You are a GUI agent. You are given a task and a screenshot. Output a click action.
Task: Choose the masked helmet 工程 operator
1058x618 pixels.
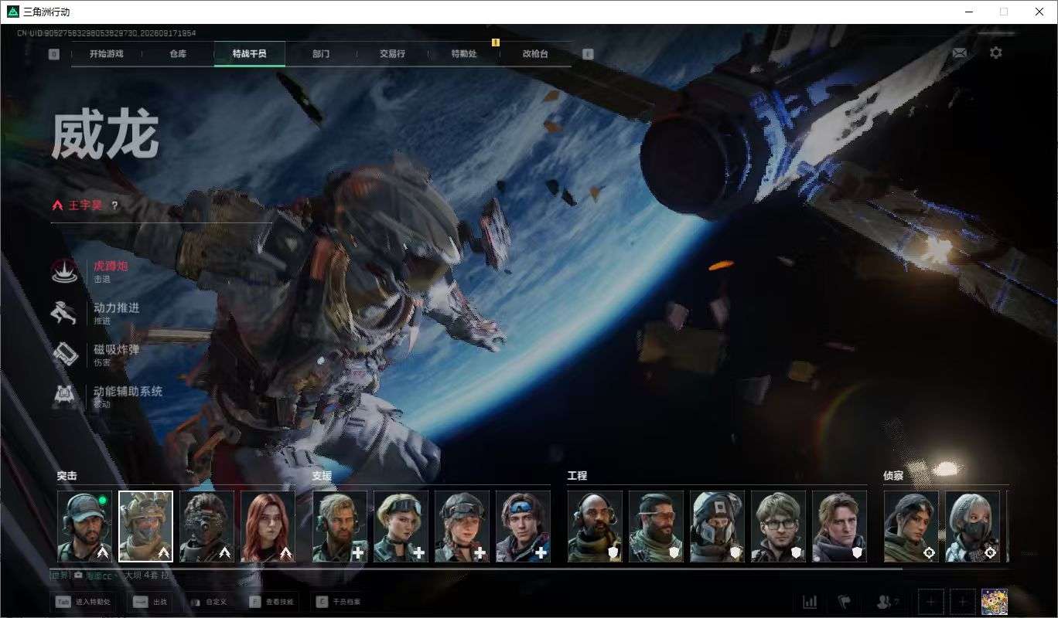[717, 526]
